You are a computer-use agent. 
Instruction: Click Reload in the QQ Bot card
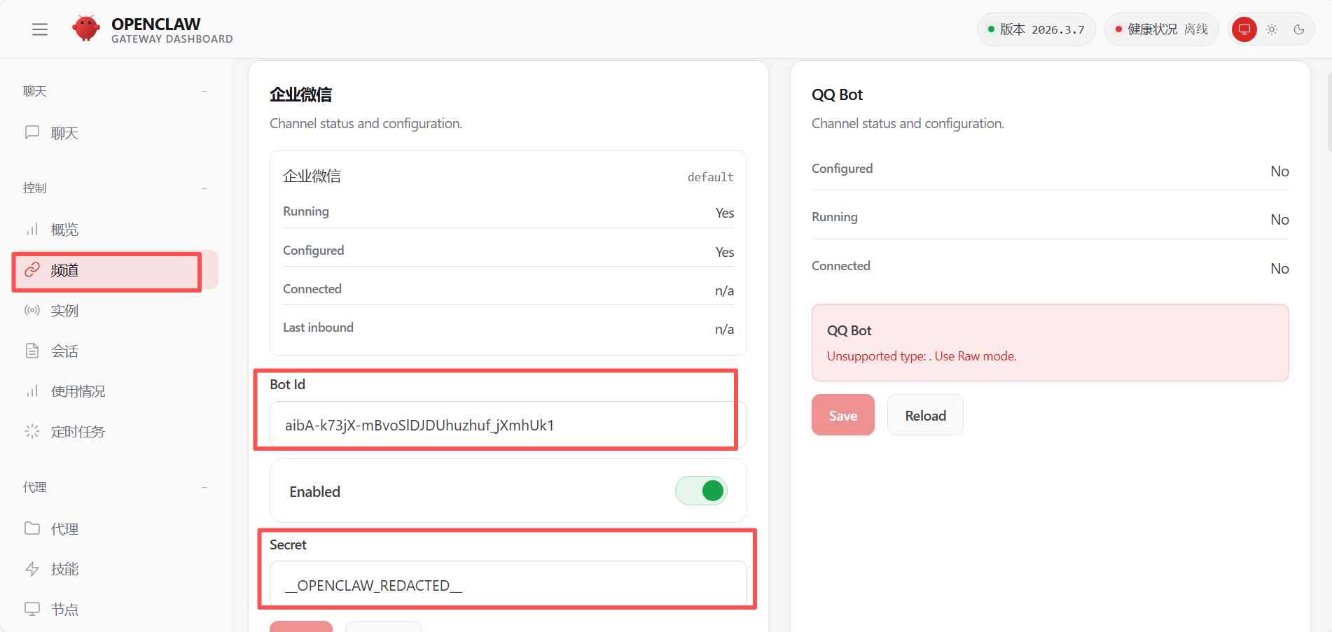[x=925, y=415]
